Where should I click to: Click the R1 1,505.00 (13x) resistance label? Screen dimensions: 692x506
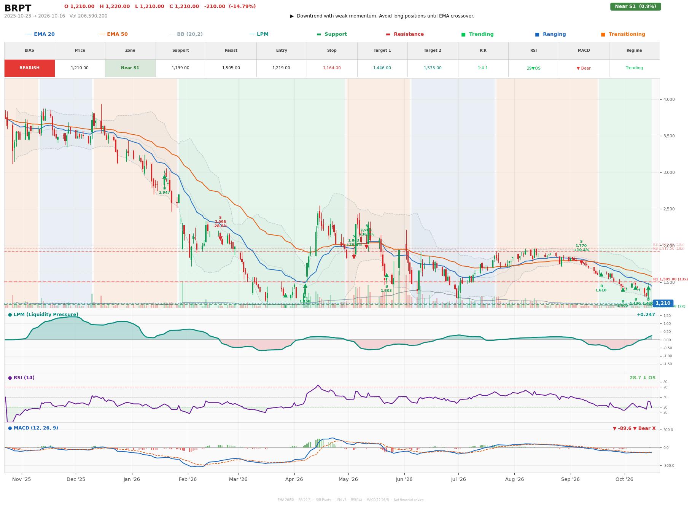670,279
